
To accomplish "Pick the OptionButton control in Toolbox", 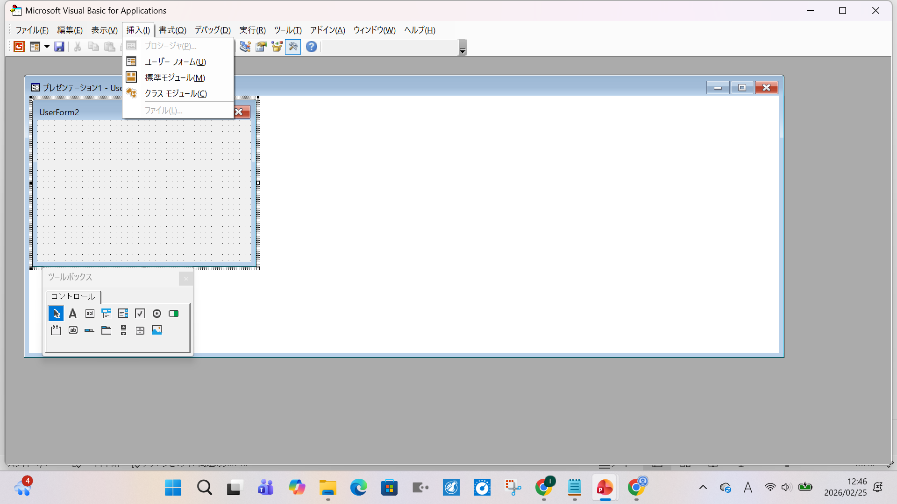I will pos(157,314).
